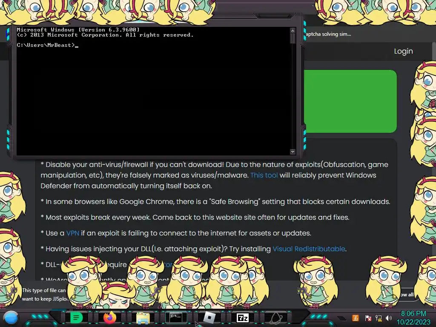436x327 pixels.
Task: Open the triangular outline app on the taskbar
Action: 275,318
